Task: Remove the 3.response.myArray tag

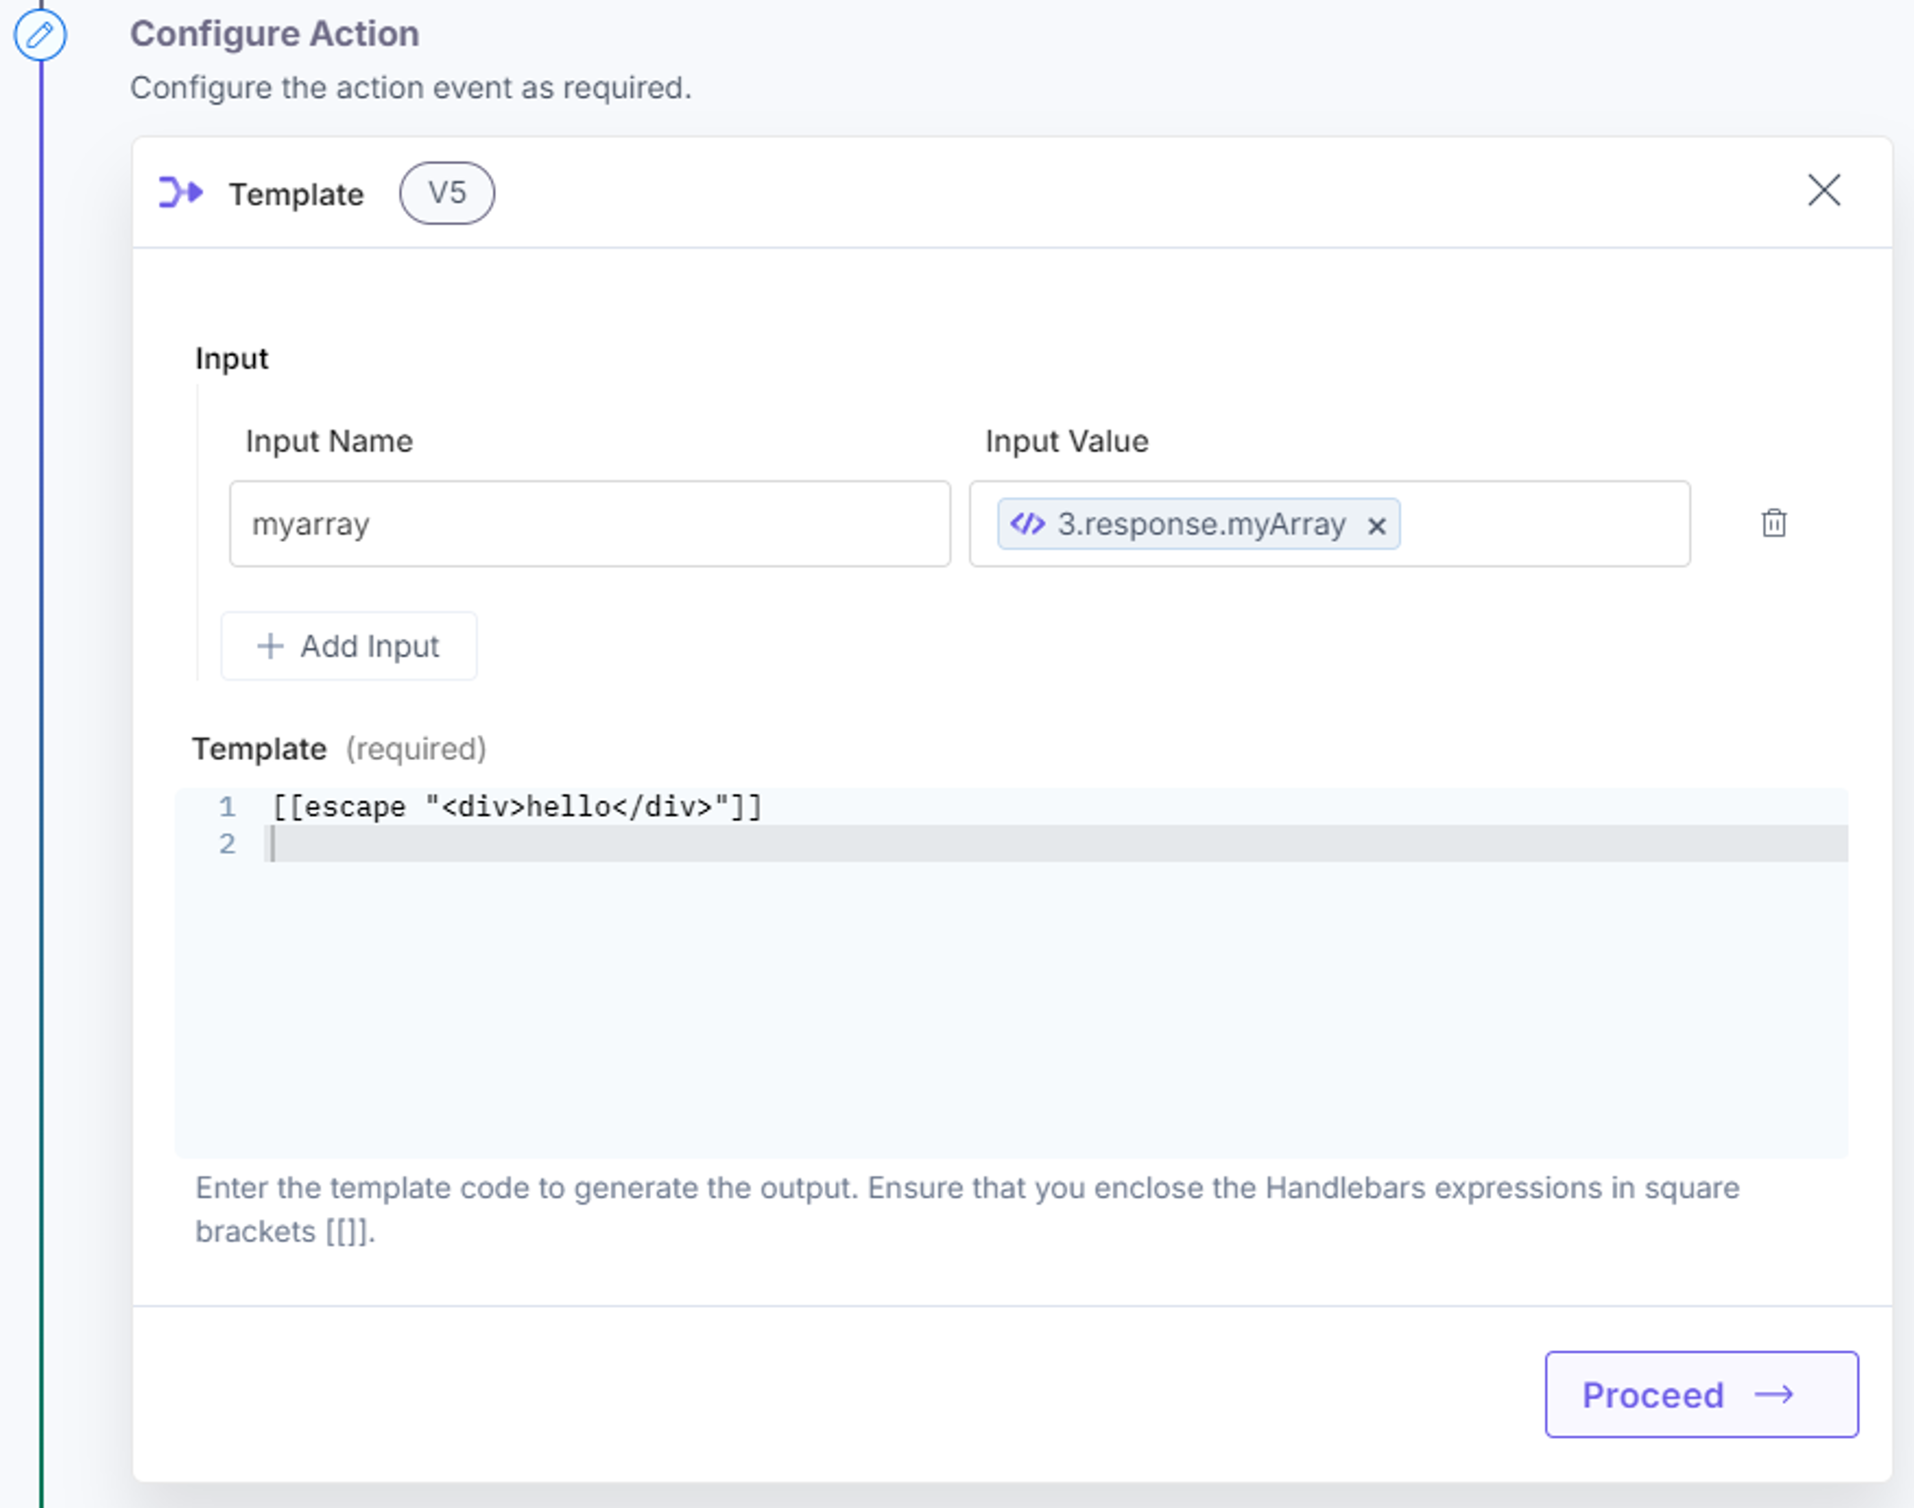Action: pos(1376,526)
